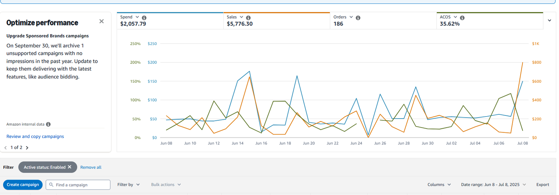Click Remove all filters link
The height and width of the screenshot is (195, 559).
click(x=91, y=167)
